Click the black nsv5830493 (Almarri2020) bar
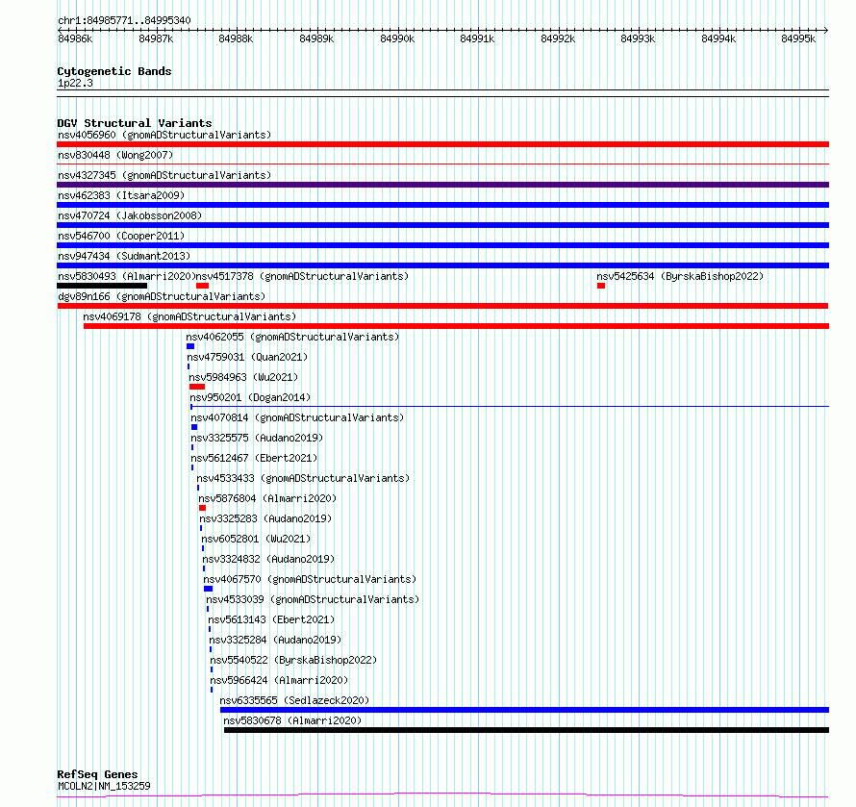 [x=102, y=286]
